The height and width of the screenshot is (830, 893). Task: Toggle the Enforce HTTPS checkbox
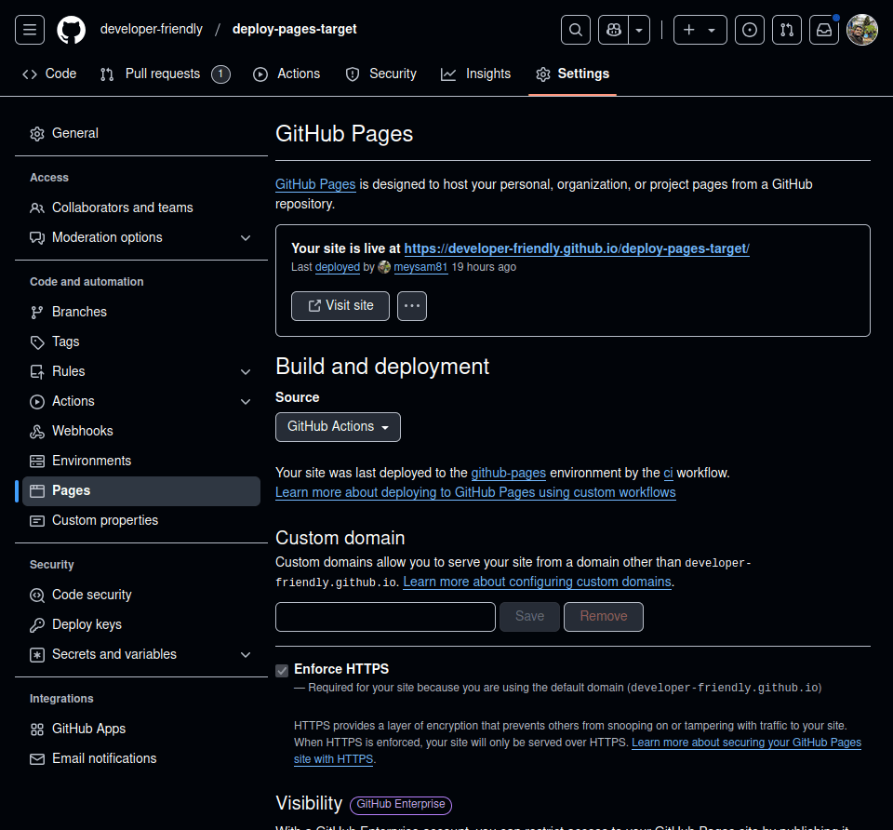[x=282, y=670]
